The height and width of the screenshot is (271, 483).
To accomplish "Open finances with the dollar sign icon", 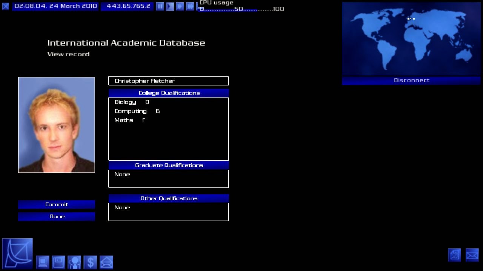I will (x=90, y=262).
